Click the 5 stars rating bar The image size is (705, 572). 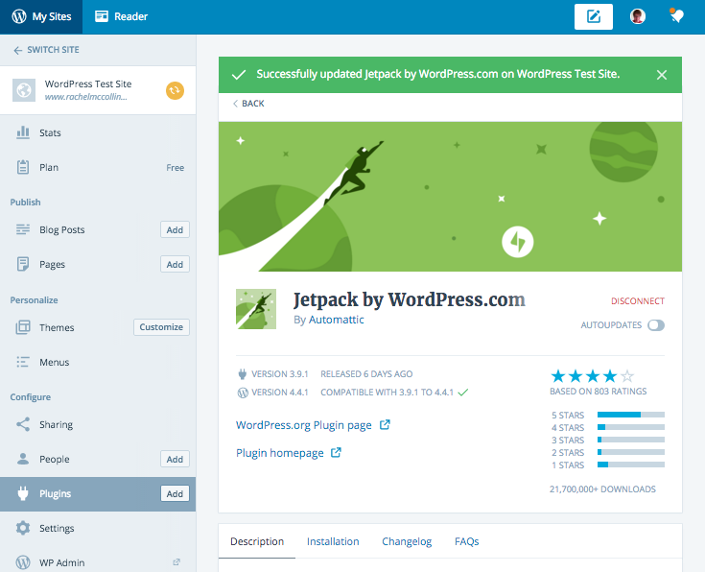pyautogui.click(x=631, y=415)
